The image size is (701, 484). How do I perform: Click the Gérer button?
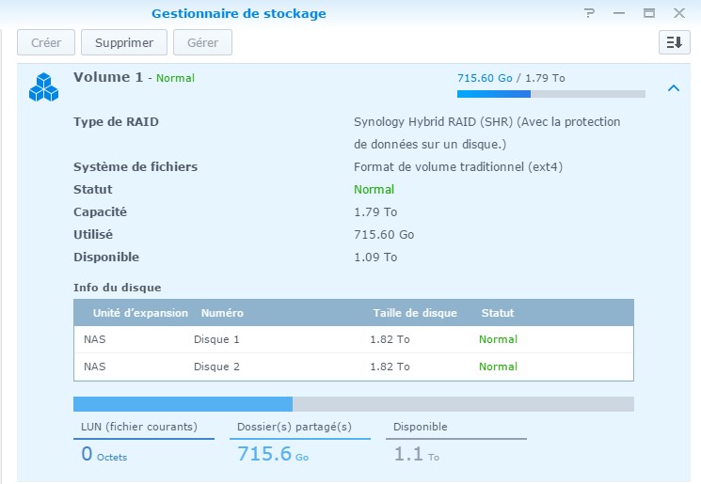click(202, 42)
